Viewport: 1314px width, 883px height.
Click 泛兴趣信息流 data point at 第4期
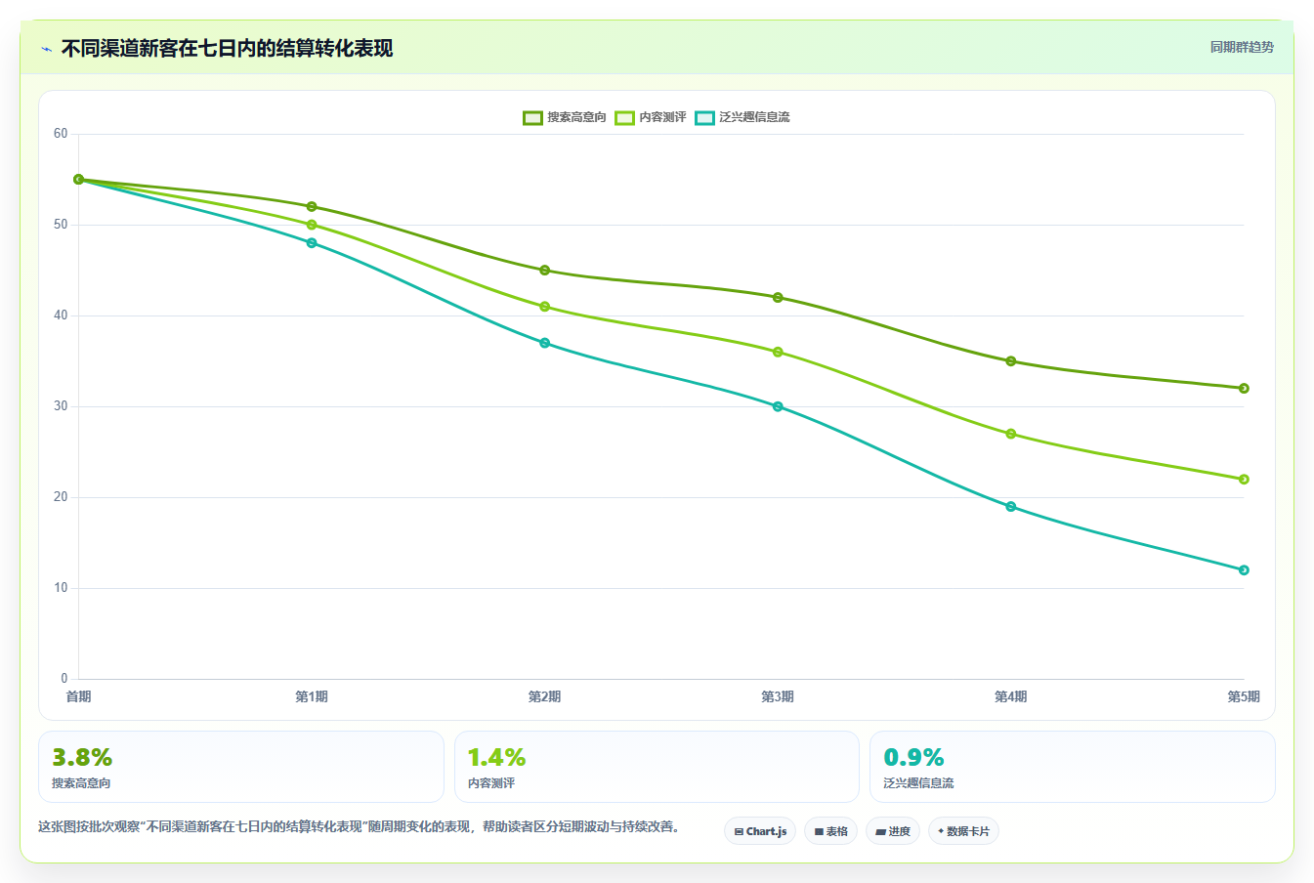(1011, 506)
